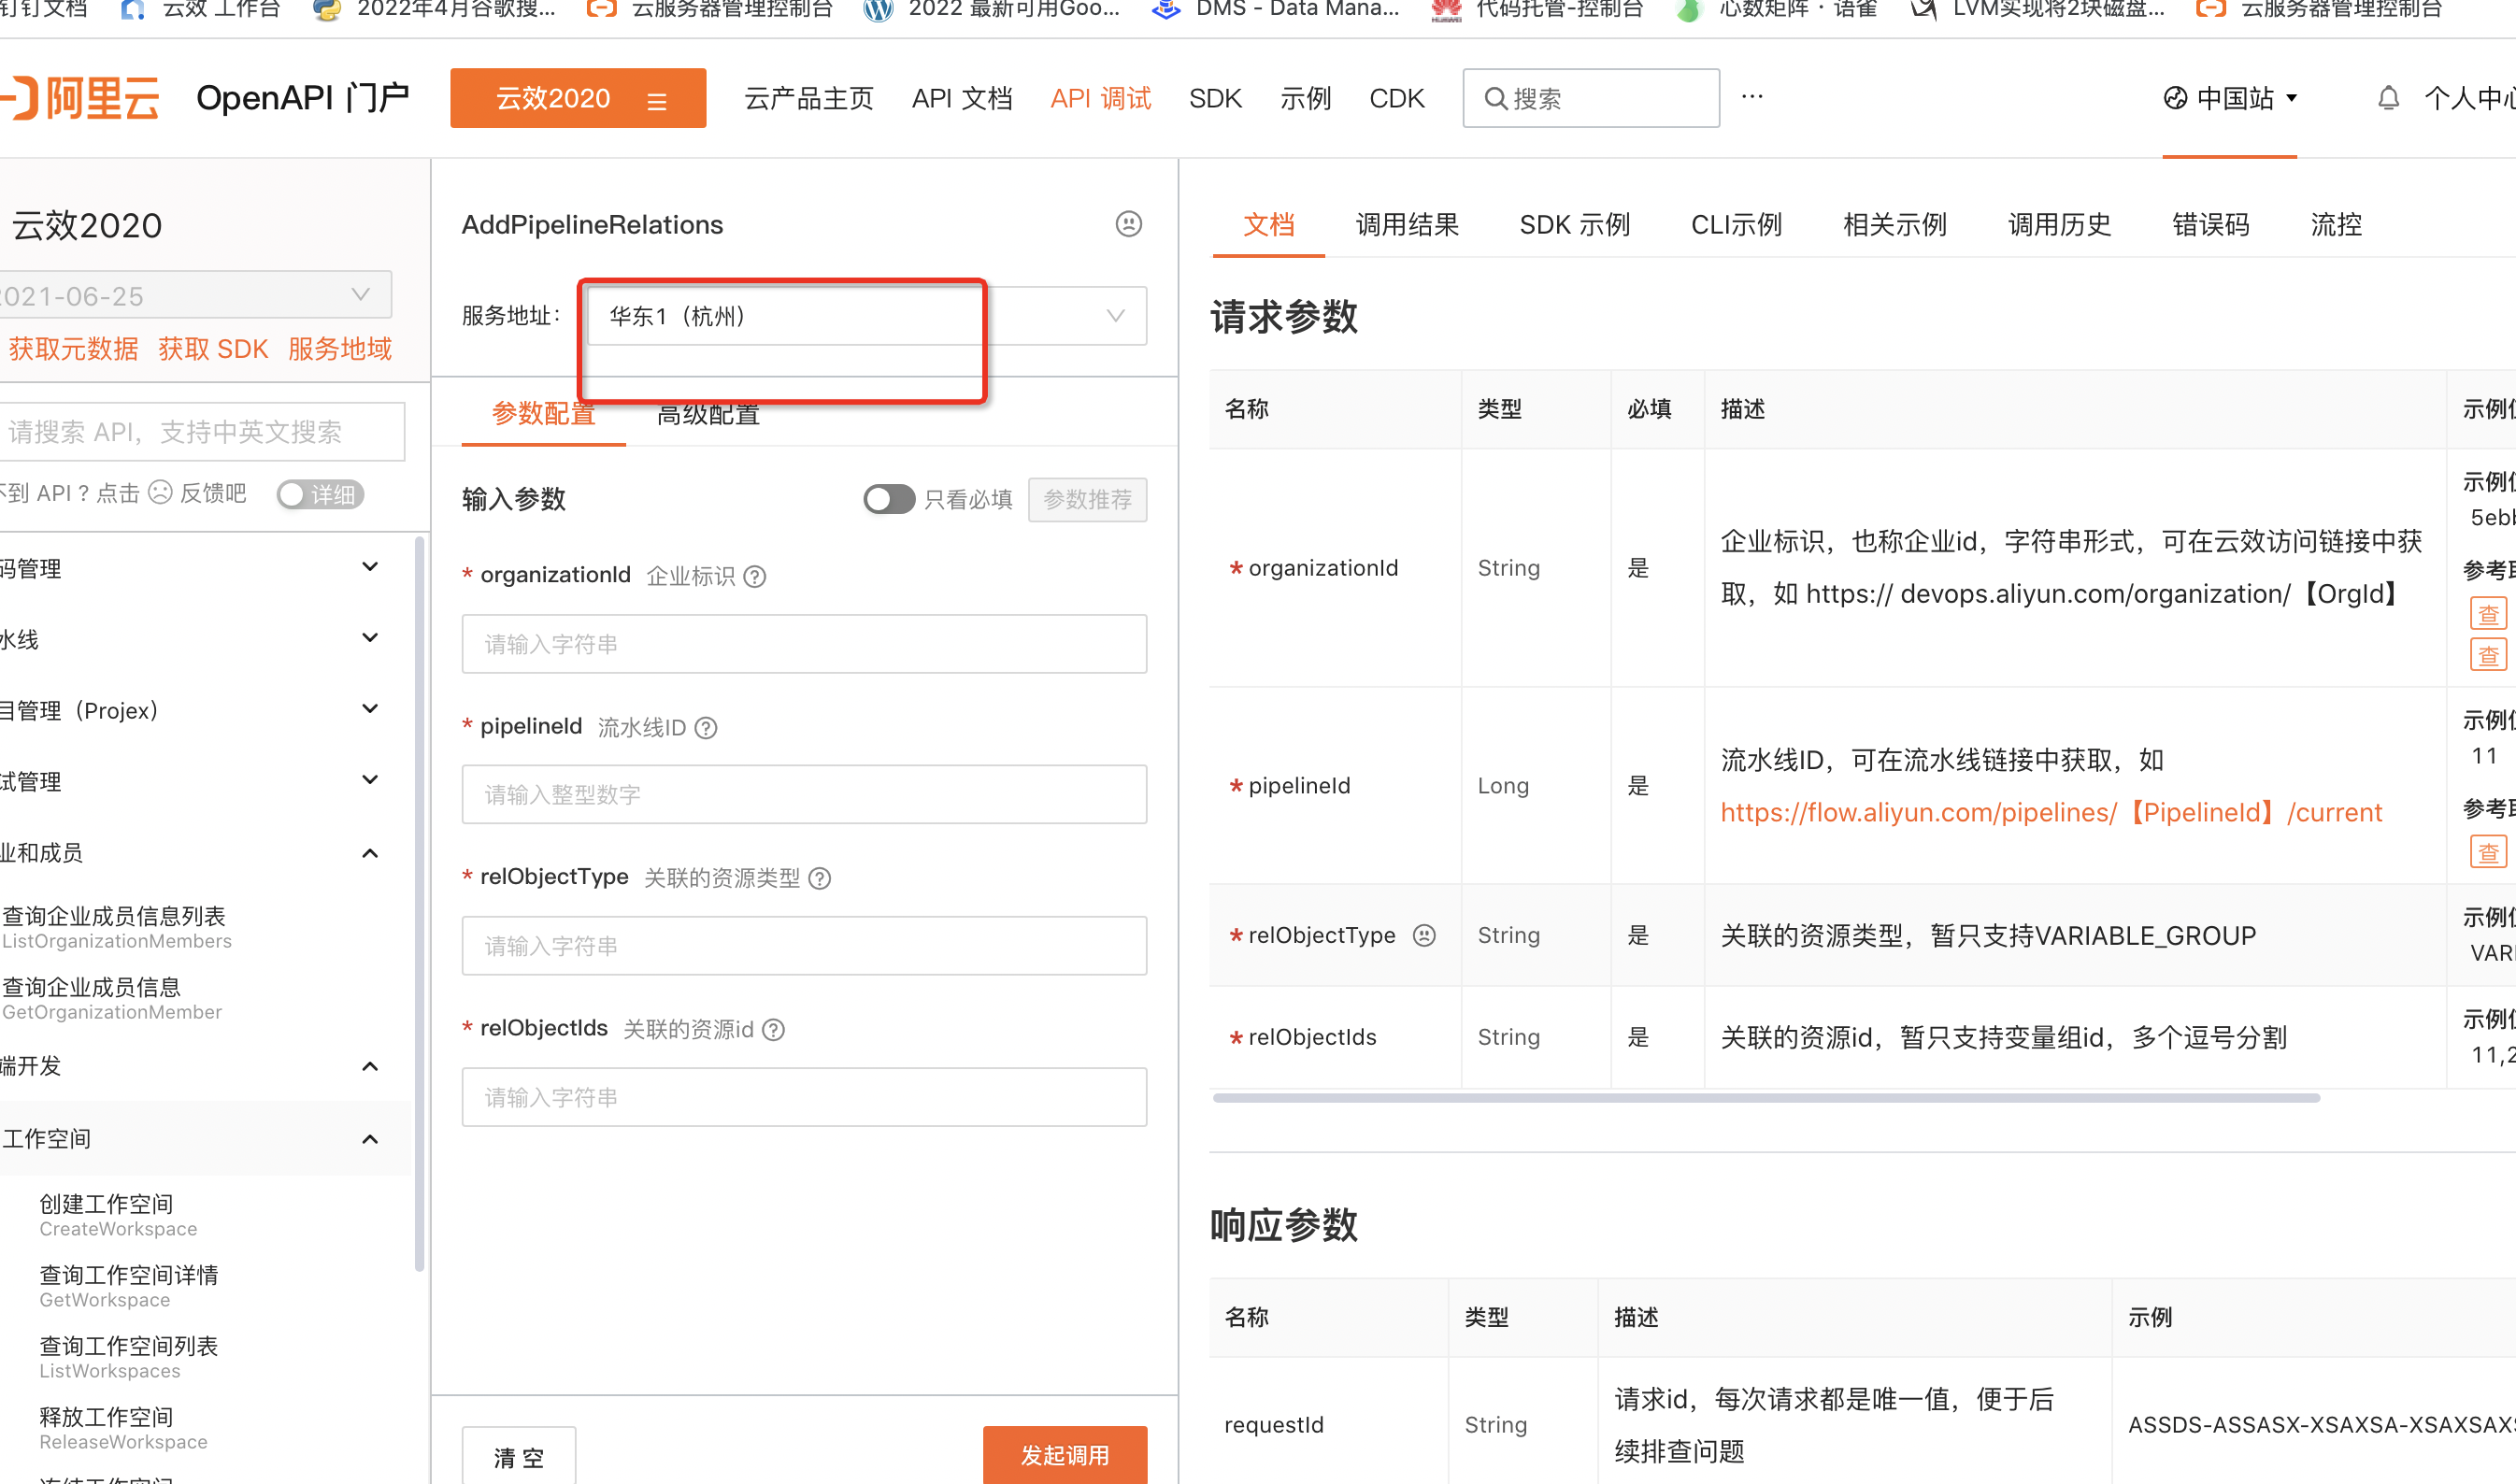The image size is (2516, 1484).
Task: Click the face icon beside relObjectType in table
Action: pos(1424,935)
